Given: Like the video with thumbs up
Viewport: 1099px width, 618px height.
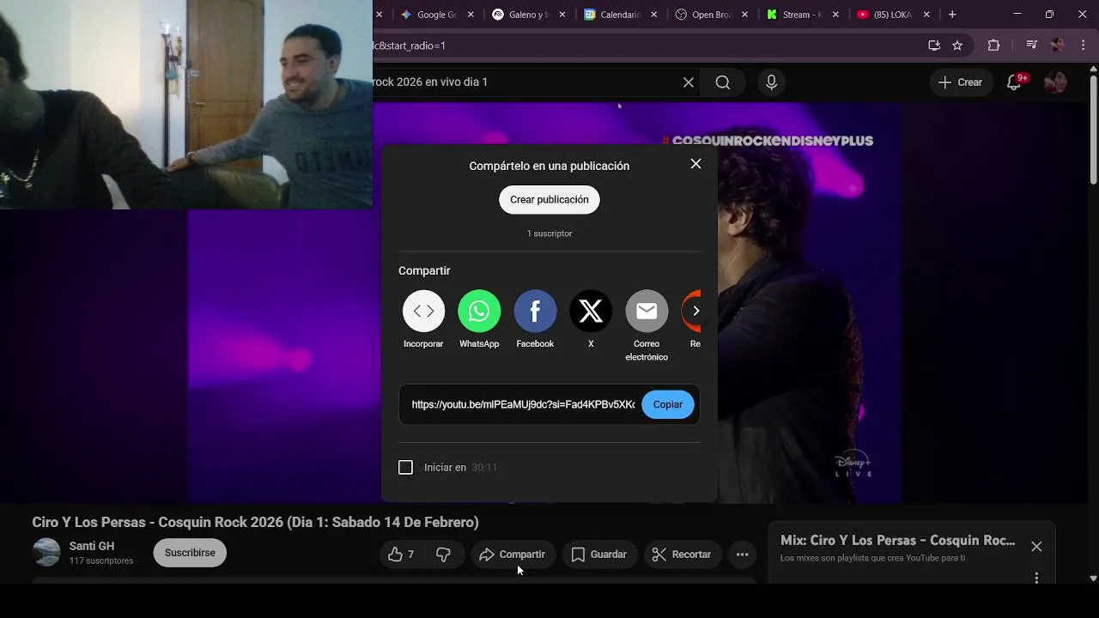Looking at the screenshot, I should pos(401,554).
